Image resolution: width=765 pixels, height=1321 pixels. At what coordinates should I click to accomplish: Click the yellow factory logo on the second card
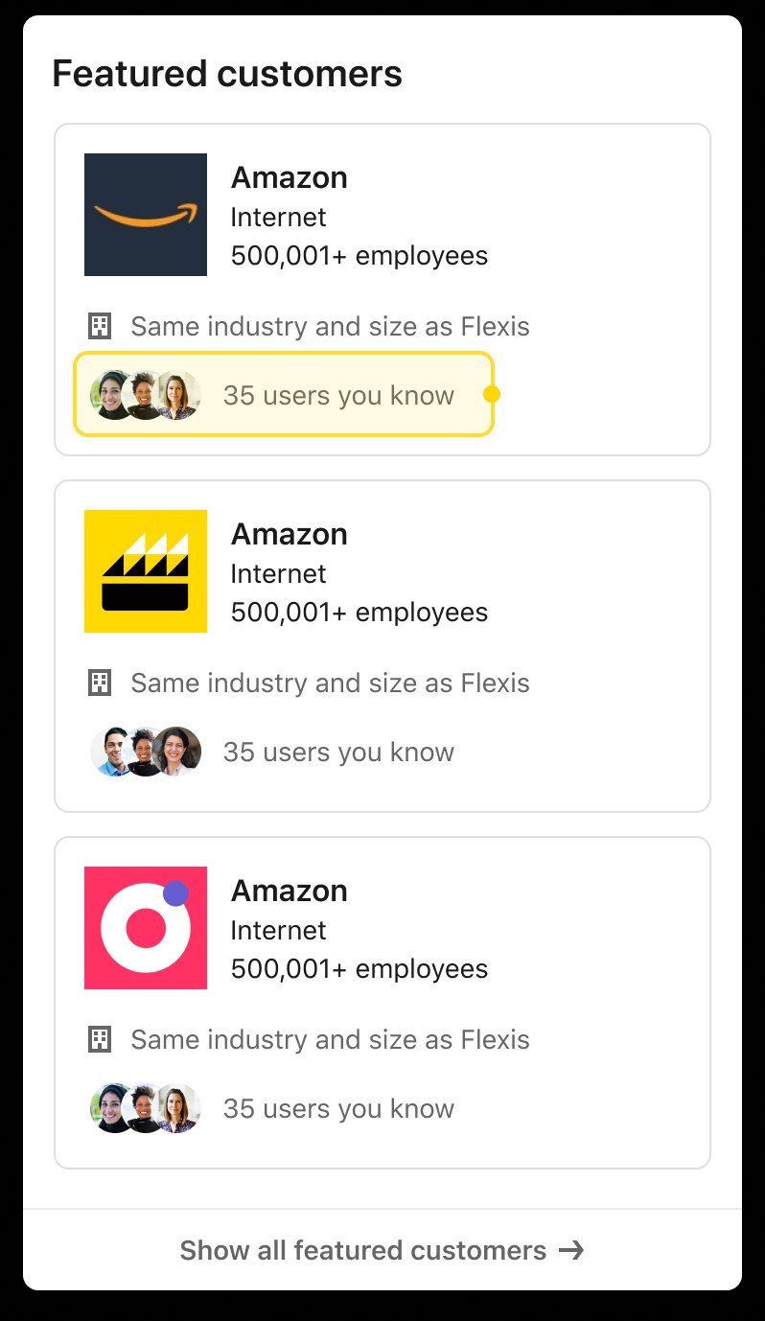point(145,570)
